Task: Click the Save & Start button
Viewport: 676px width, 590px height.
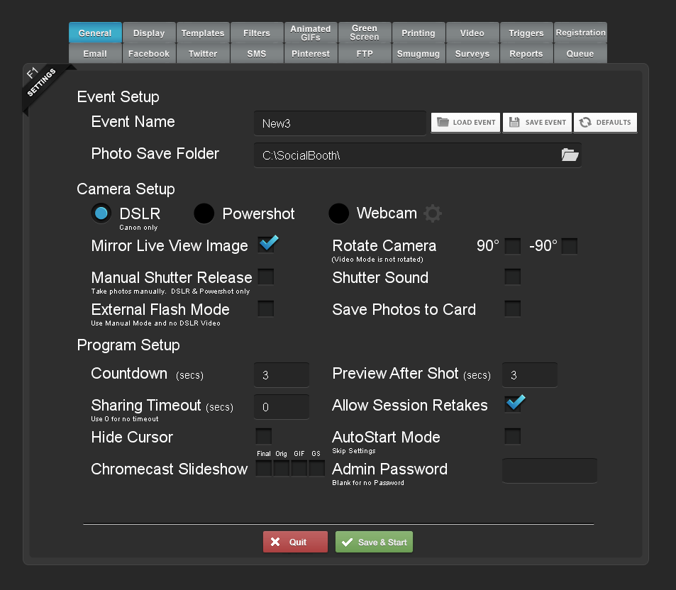Action: coord(375,542)
